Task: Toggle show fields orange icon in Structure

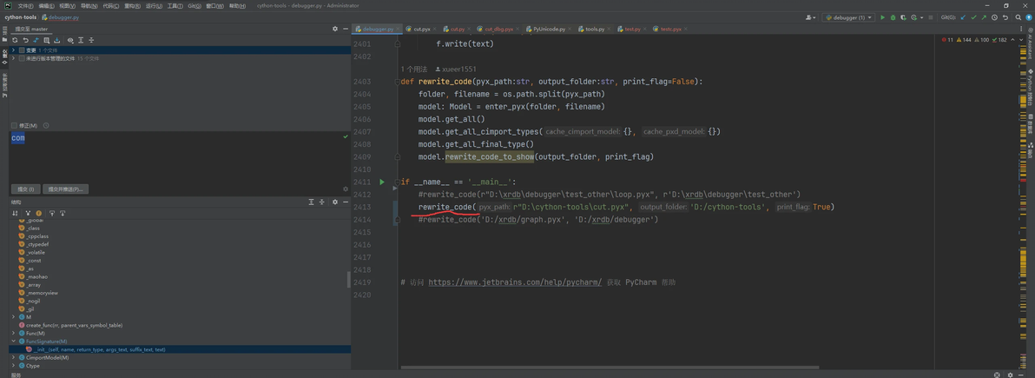Action: click(x=39, y=213)
